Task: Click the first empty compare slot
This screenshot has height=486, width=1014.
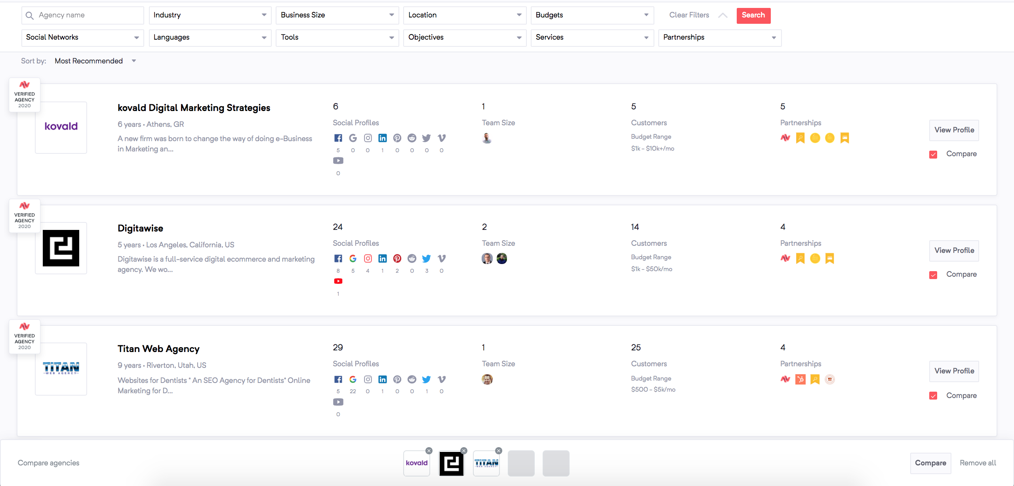Action: pyautogui.click(x=521, y=463)
